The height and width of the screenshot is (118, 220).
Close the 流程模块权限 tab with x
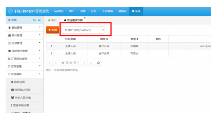click(x=85, y=18)
